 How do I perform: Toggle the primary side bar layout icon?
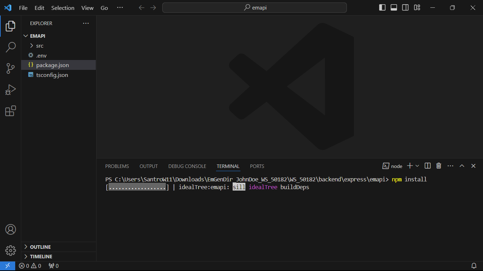(382, 8)
